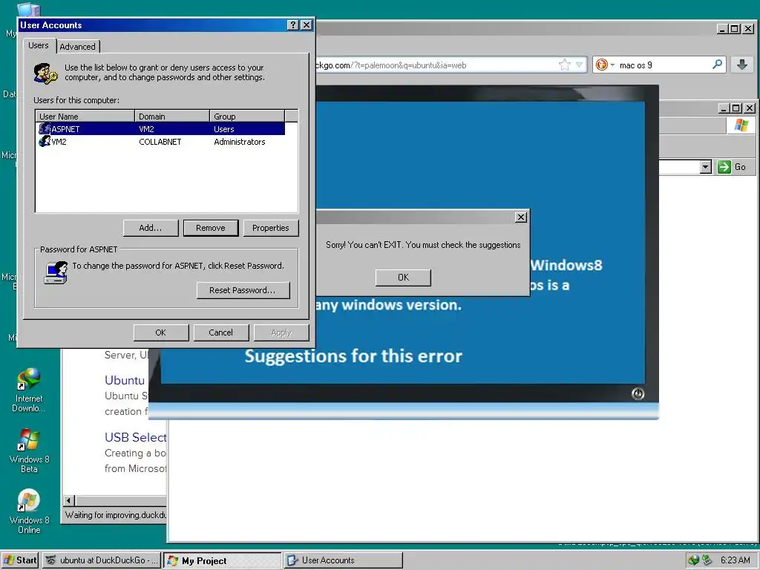Image resolution: width=760 pixels, height=570 pixels.
Task: Switch to ubuntu at DuckDuckGo taskbar item
Action: click(x=101, y=560)
